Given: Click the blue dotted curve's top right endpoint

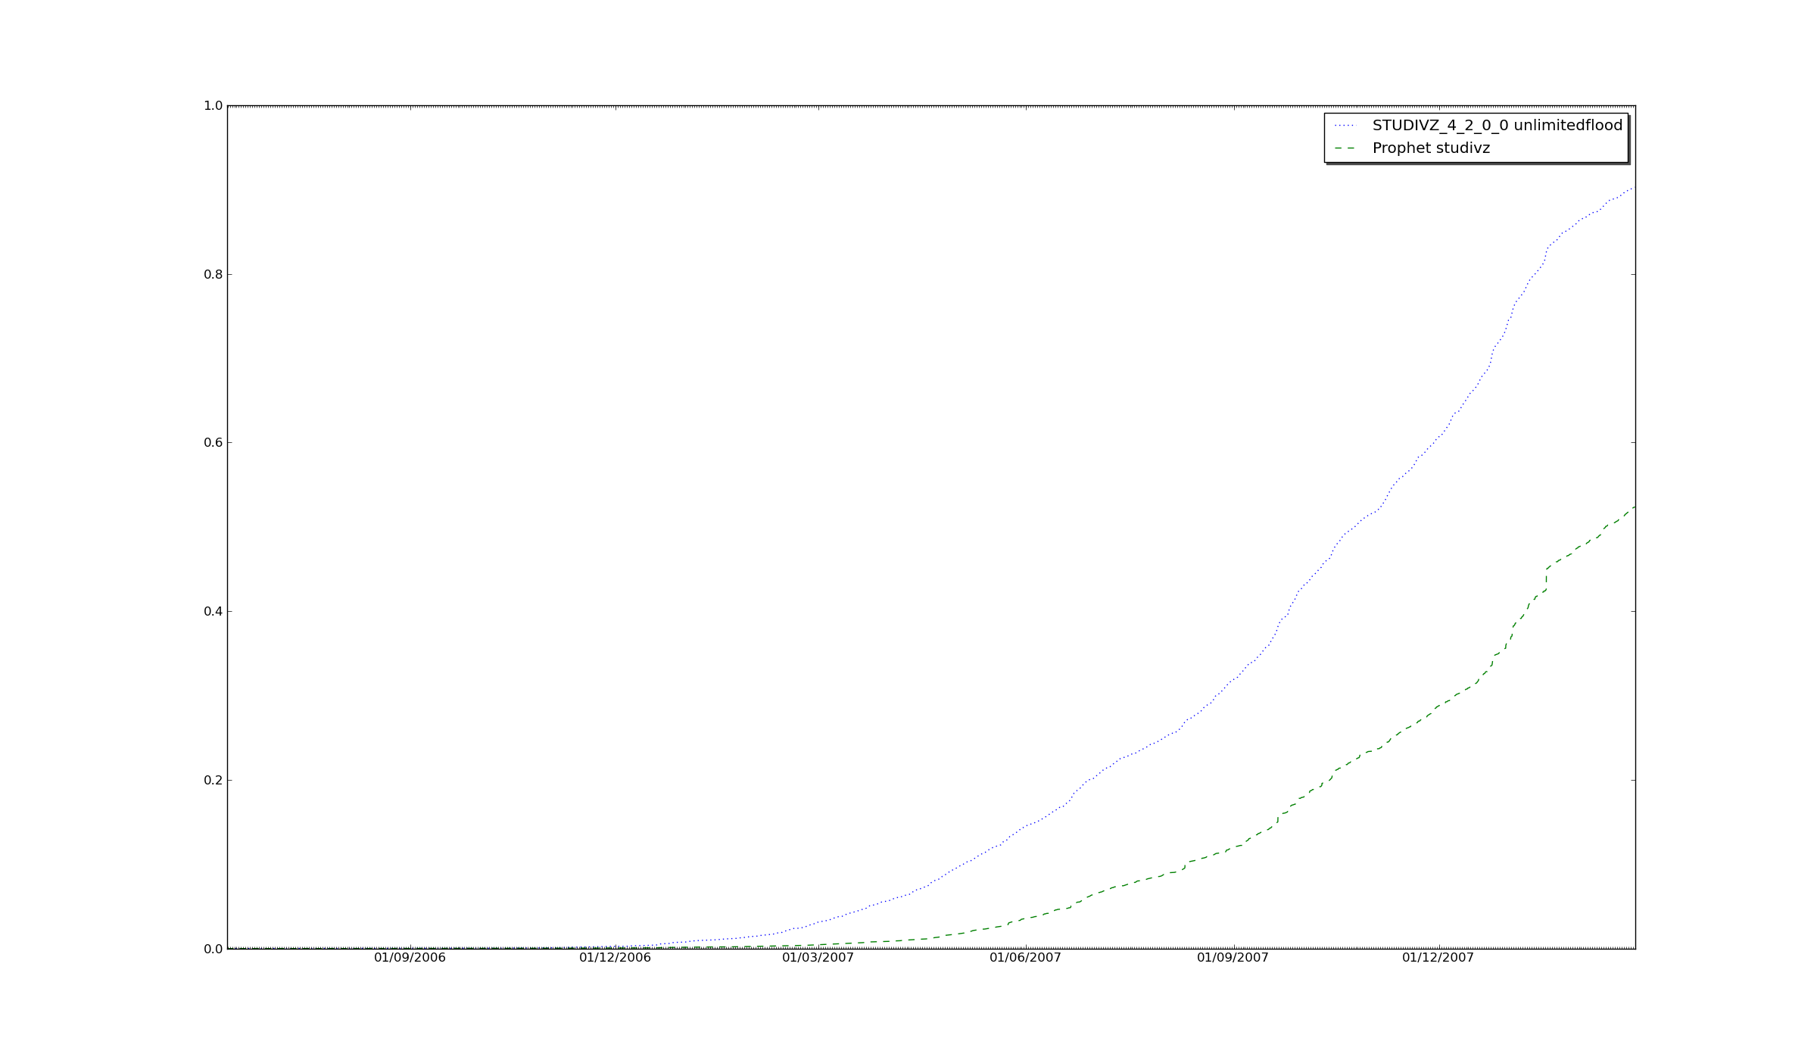Looking at the screenshot, I should [x=1632, y=188].
